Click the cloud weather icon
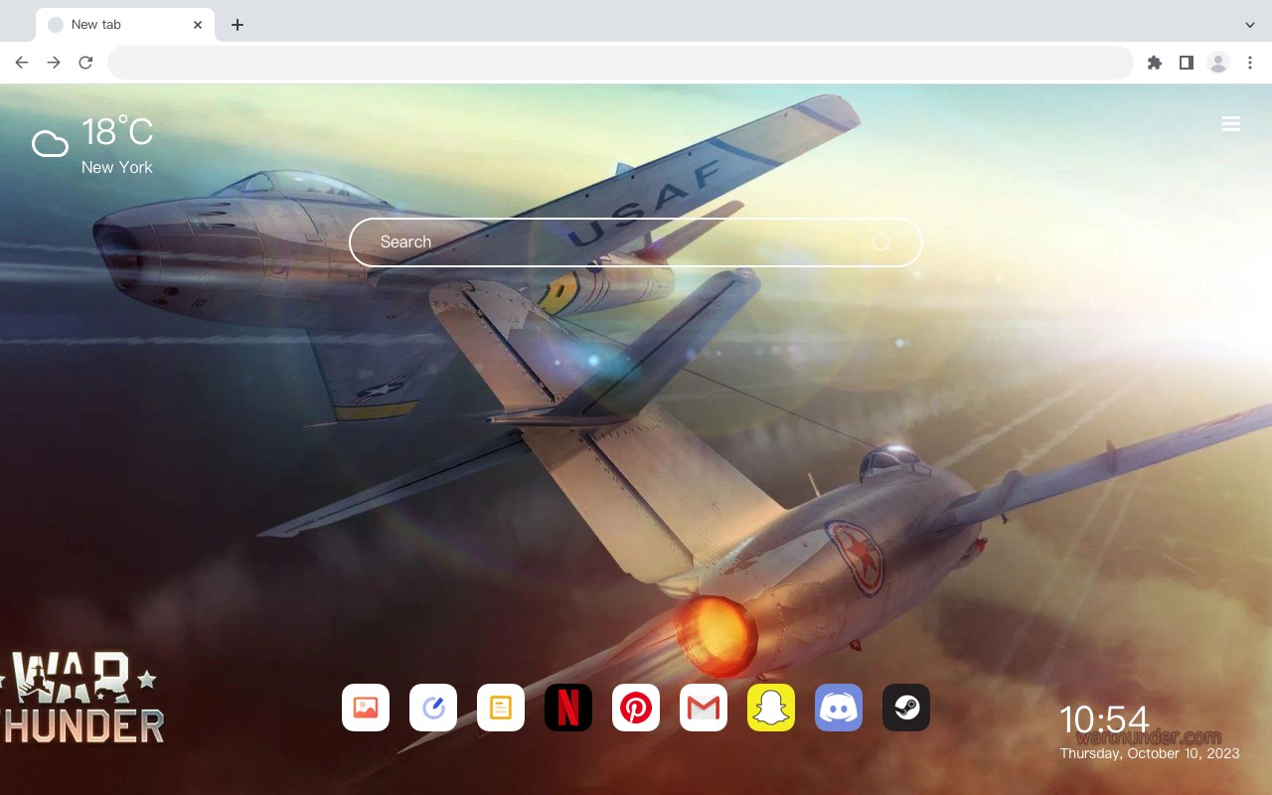1272x795 pixels. 50,144
